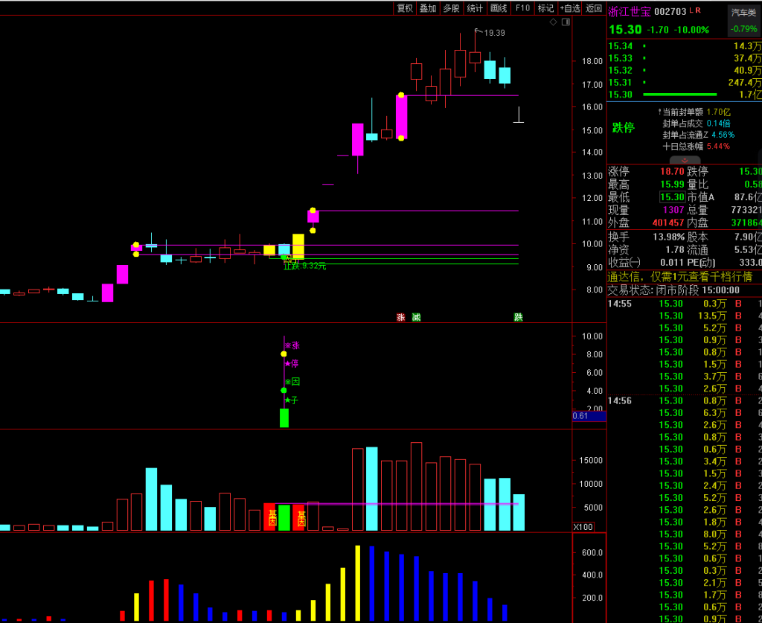Expand the limit-down info panel chevron
This screenshot has width=762, height=623.
tap(685, 159)
